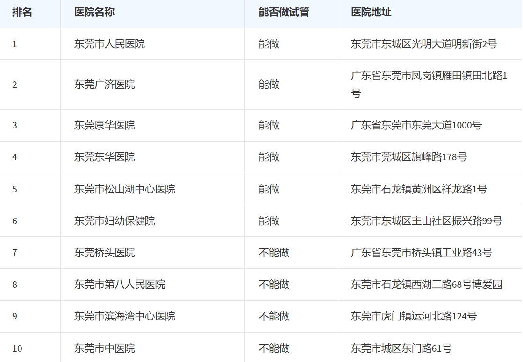Image resolution: width=523 pixels, height=362 pixels.
Task: Click address 东莞市东城区主山社区振兴路99号
Action: click(426, 221)
